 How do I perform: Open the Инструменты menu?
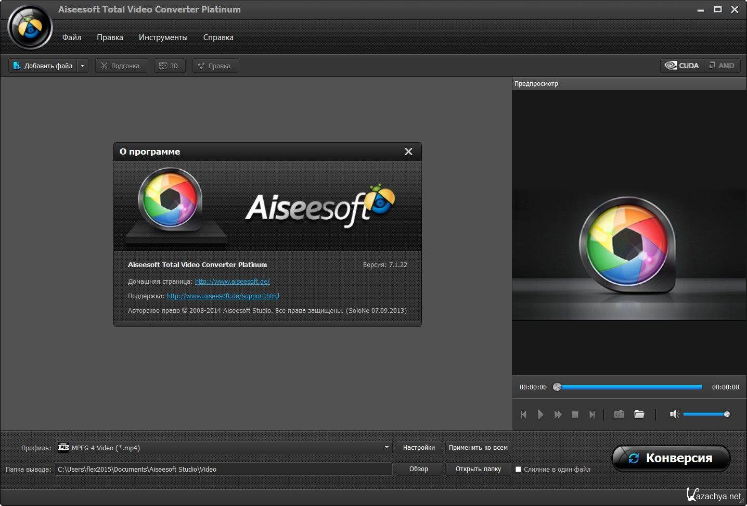point(163,37)
